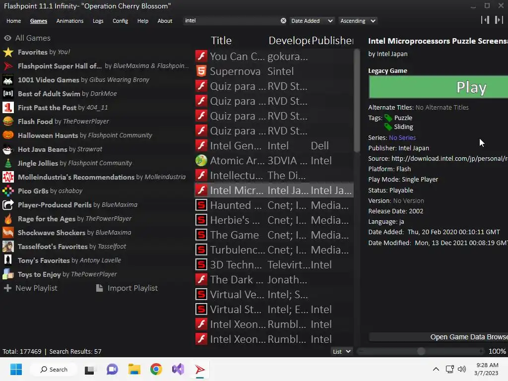Select the 3D Techn... Televirt row
The width and height of the screenshot is (508, 381).
point(274,265)
